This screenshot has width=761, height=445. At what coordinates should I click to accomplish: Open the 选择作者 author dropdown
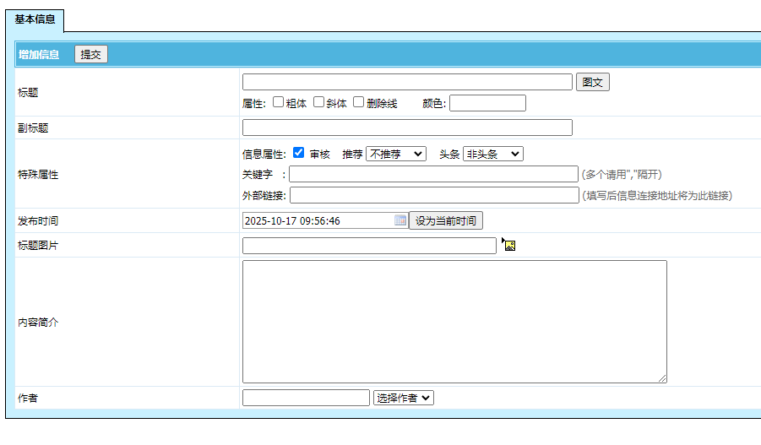click(x=403, y=398)
